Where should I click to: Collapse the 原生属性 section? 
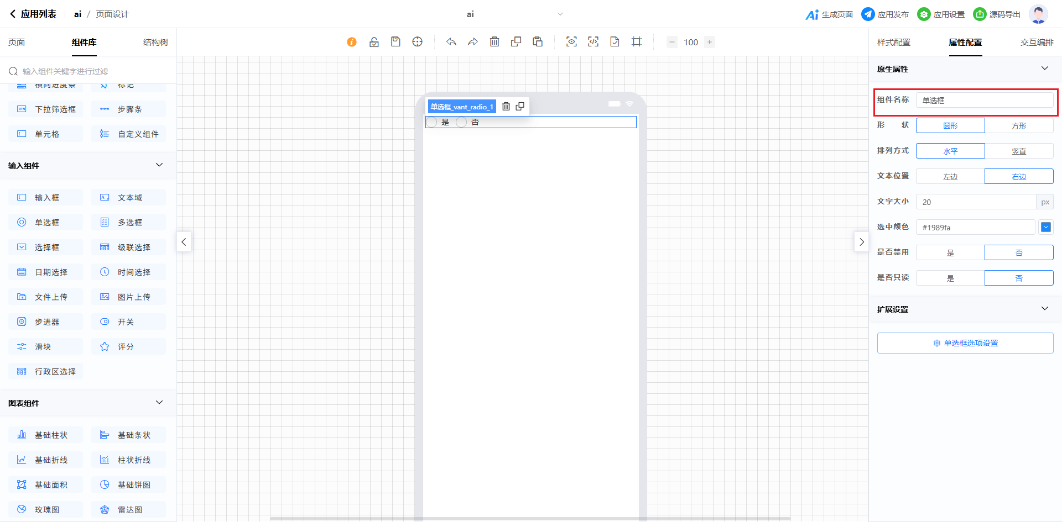pyautogui.click(x=1044, y=68)
